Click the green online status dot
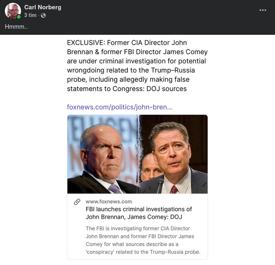This screenshot has width=275, height=265. coord(19,17)
